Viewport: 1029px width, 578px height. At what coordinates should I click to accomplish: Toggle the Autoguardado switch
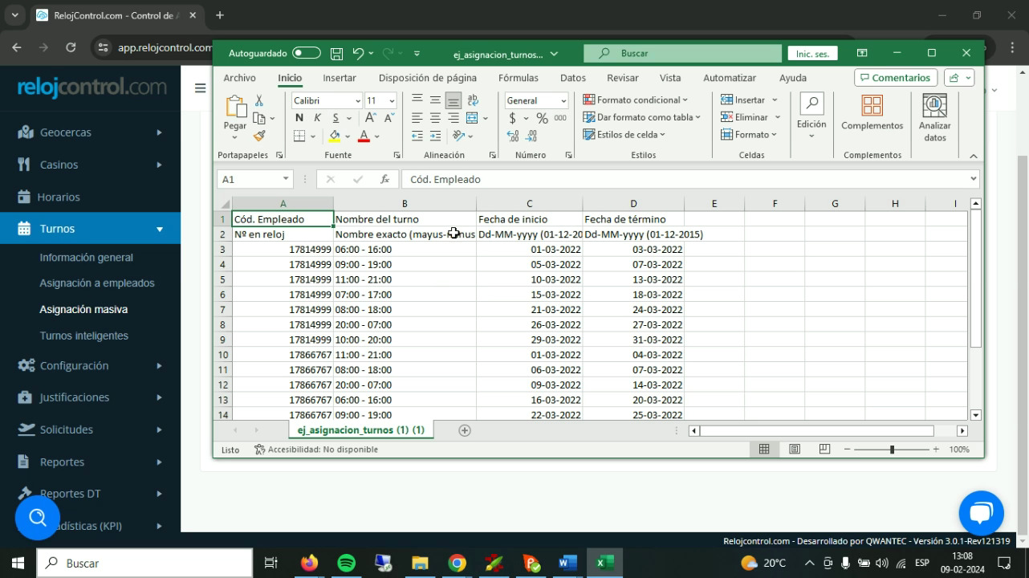pyautogui.click(x=306, y=53)
